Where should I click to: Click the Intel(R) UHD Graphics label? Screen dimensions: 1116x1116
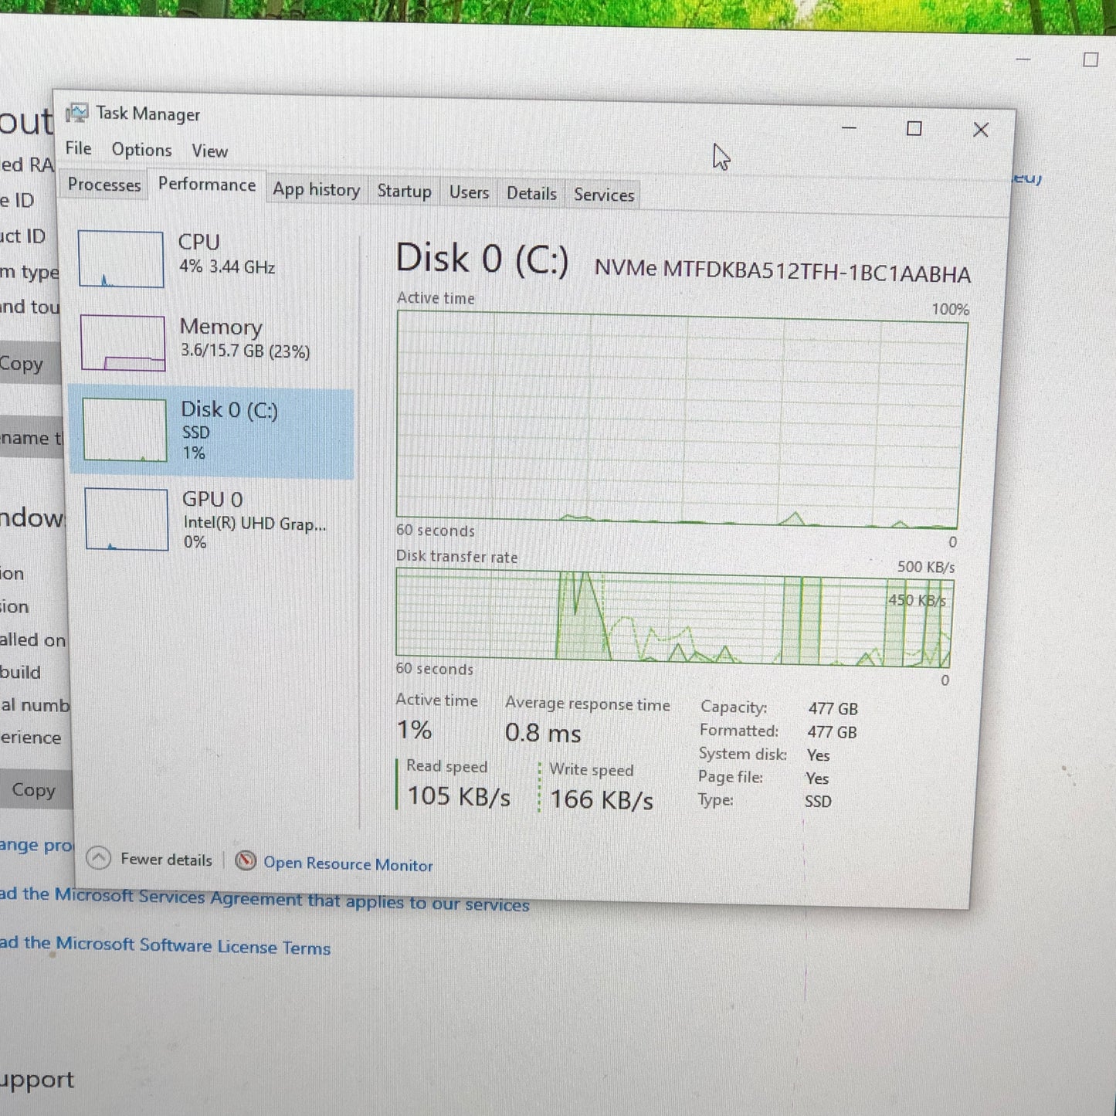255,524
